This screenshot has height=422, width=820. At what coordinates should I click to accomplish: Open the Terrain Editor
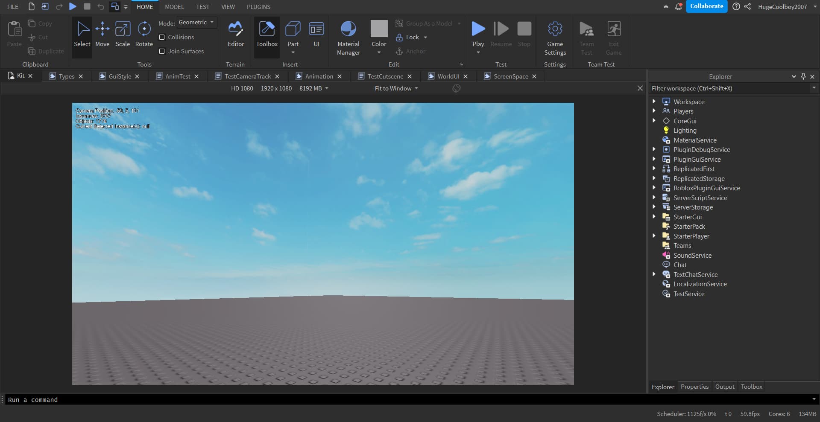[235, 34]
